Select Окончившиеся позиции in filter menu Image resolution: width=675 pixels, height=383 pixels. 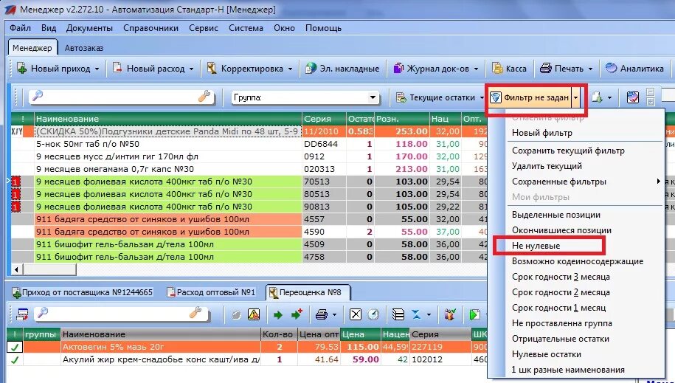562,230
